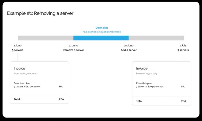Click '3 servers' under 1 July

click(183, 50)
